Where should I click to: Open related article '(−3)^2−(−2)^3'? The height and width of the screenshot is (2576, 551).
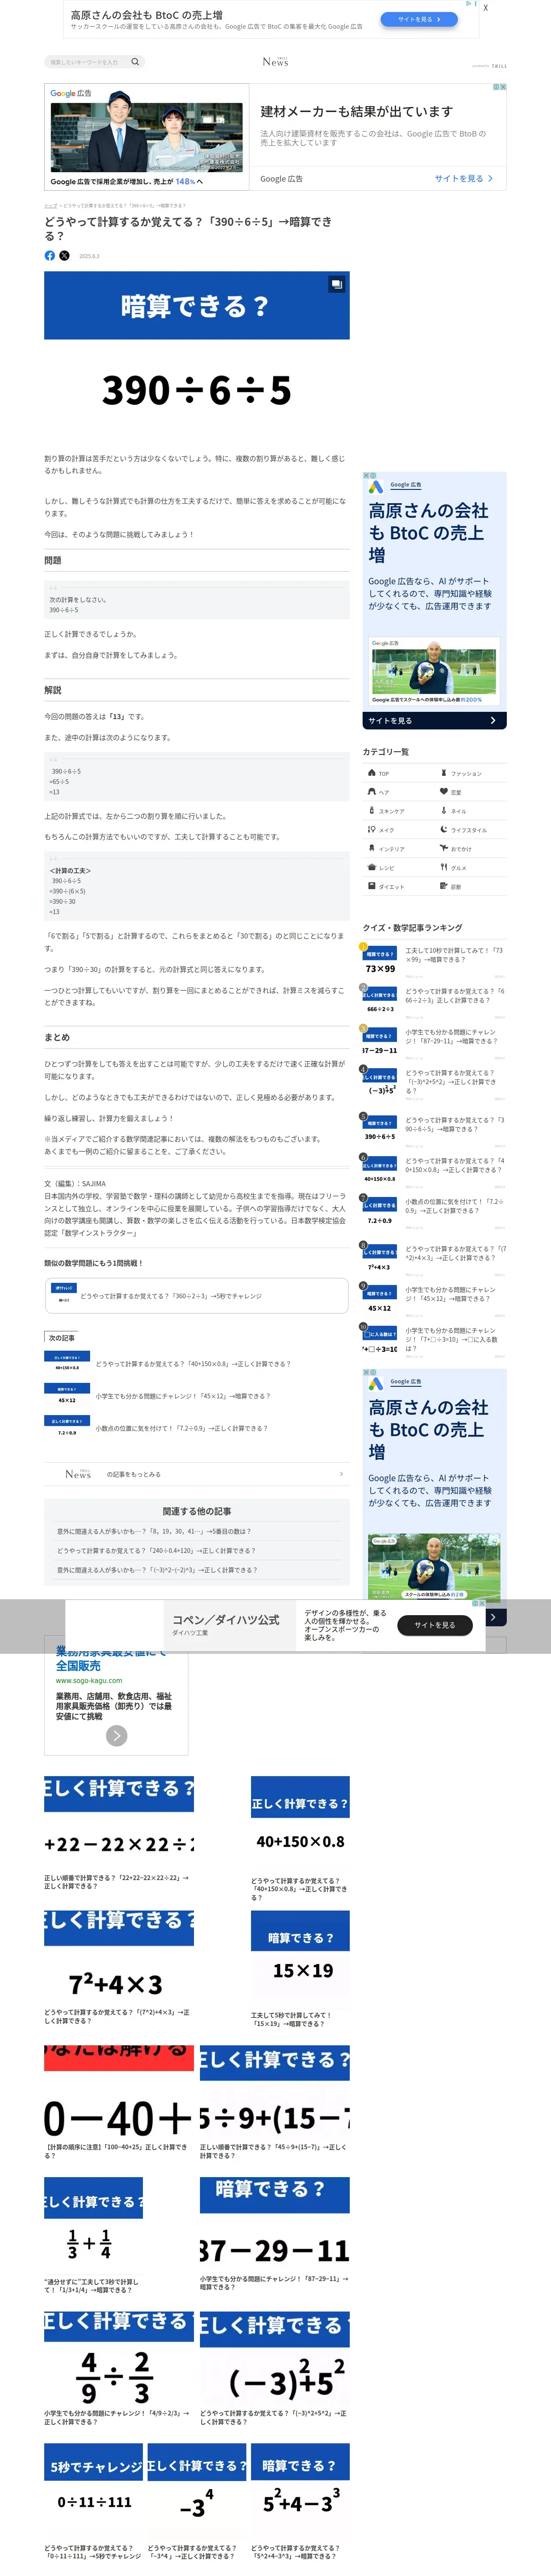[x=157, y=1570]
